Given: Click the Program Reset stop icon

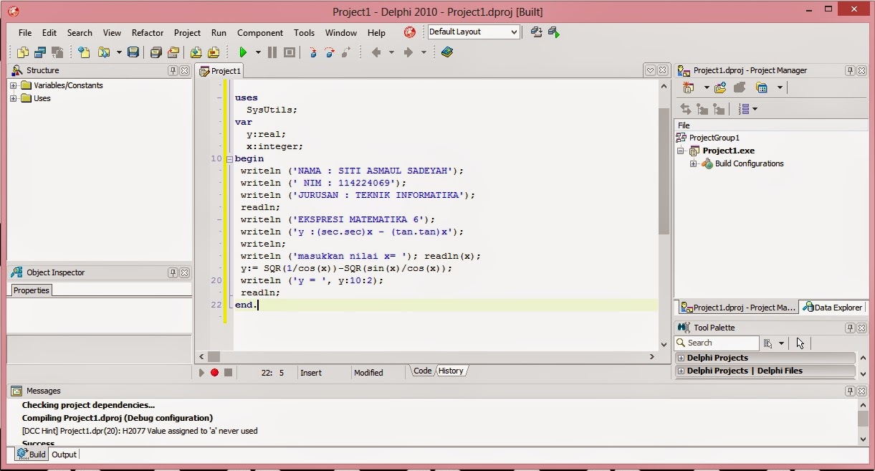Looking at the screenshot, I should 290,52.
